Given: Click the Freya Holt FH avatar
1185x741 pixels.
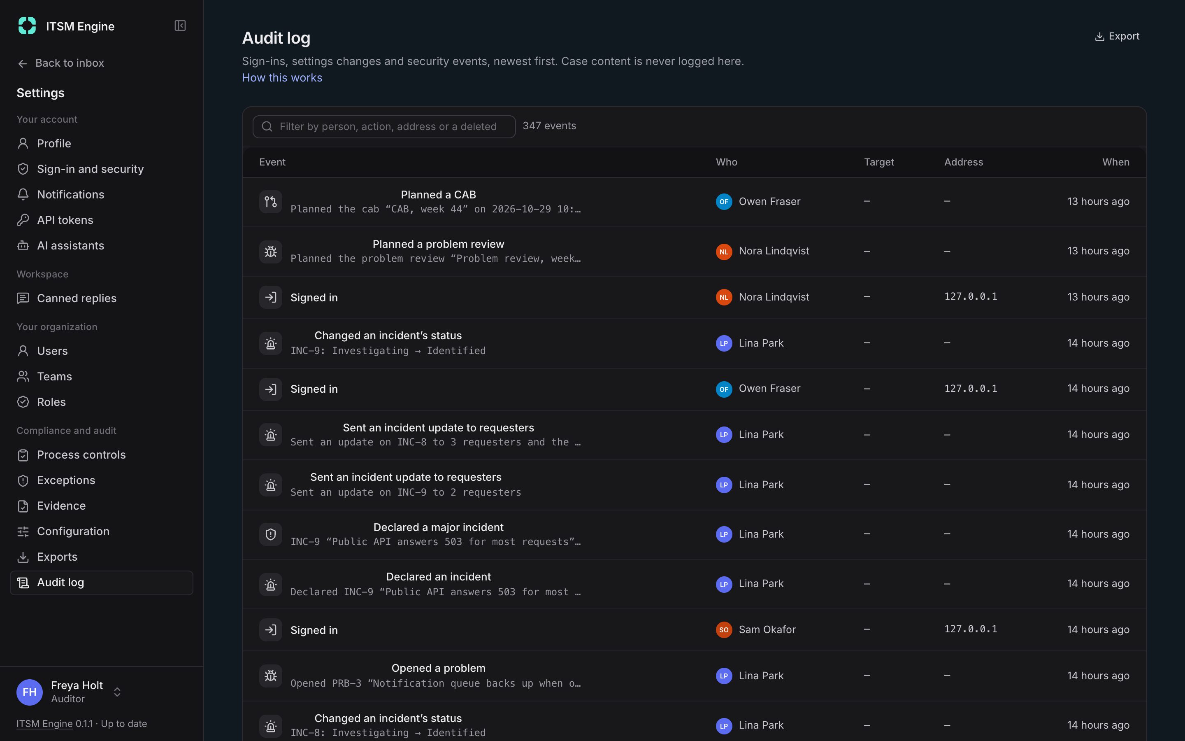Looking at the screenshot, I should tap(29, 692).
